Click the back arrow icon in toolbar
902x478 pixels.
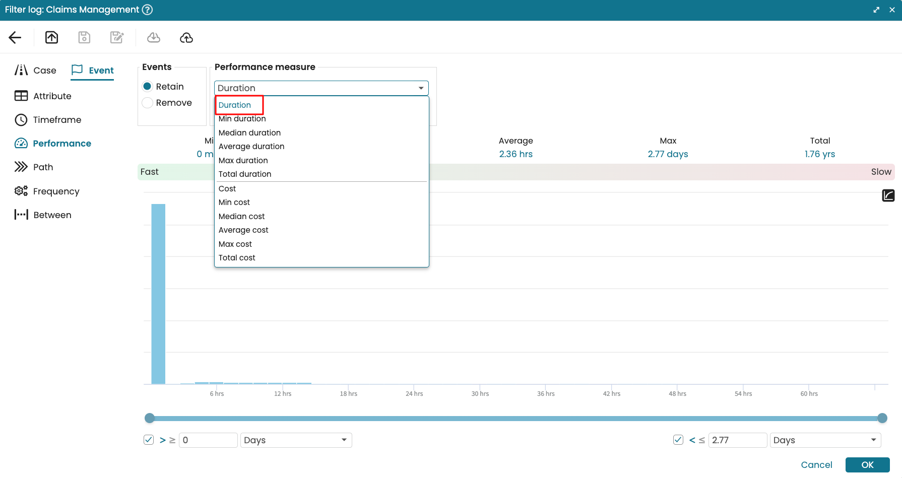tap(15, 38)
